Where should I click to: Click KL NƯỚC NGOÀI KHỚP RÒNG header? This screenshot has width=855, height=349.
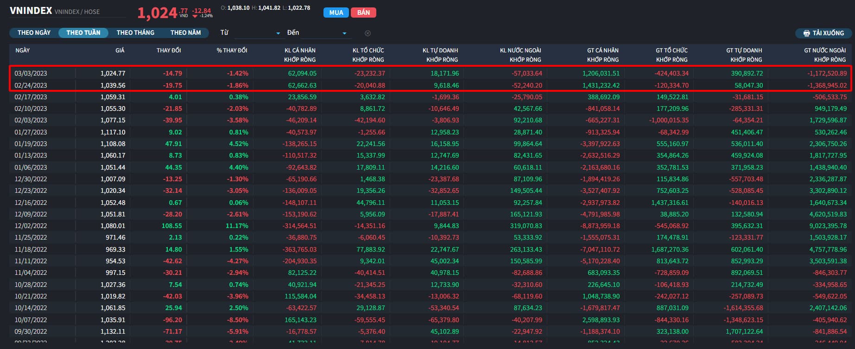(x=520, y=55)
